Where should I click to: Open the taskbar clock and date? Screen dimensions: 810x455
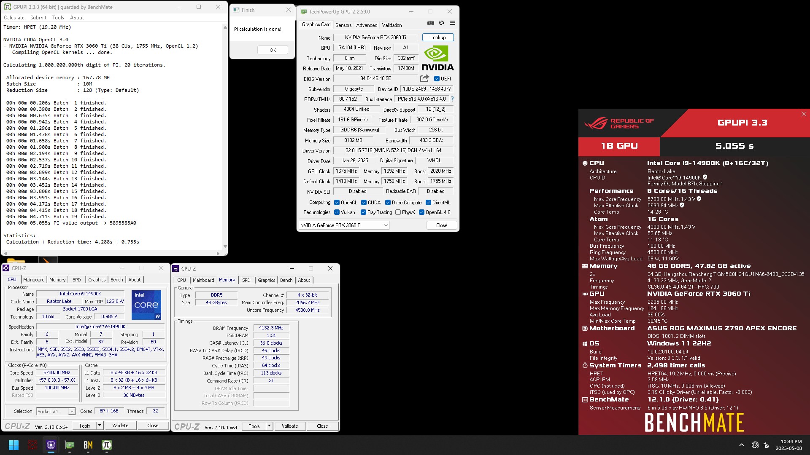[788, 445]
